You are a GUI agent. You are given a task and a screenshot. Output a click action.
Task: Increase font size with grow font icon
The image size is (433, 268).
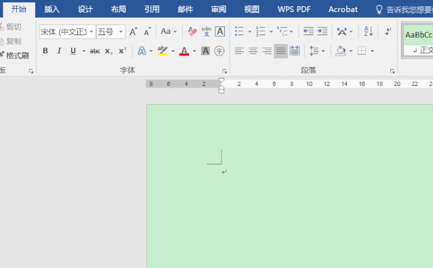tap(133, 32)
